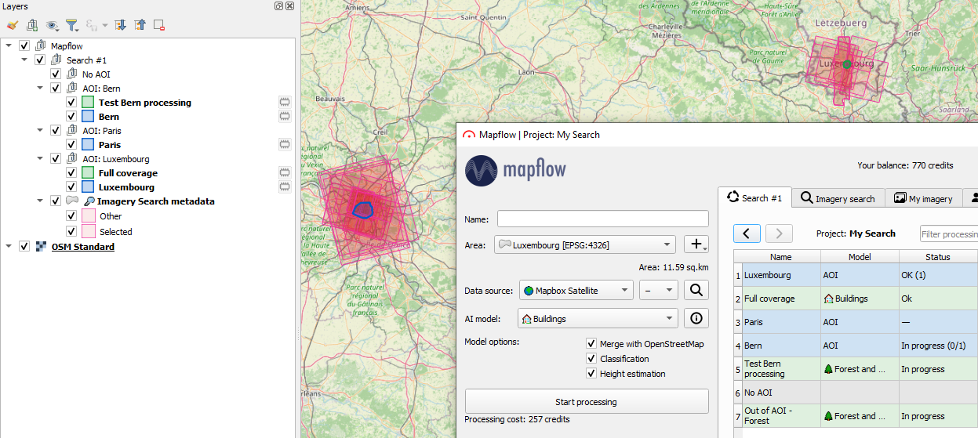Click the green Test Bern processing color swatch
The image size is (978, 438).
pyautogui.click(x=88, y=103)
